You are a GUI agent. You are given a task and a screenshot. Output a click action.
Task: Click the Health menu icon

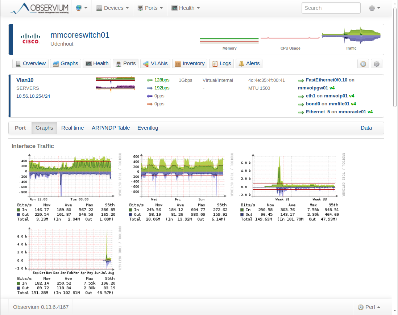(174, 8)
